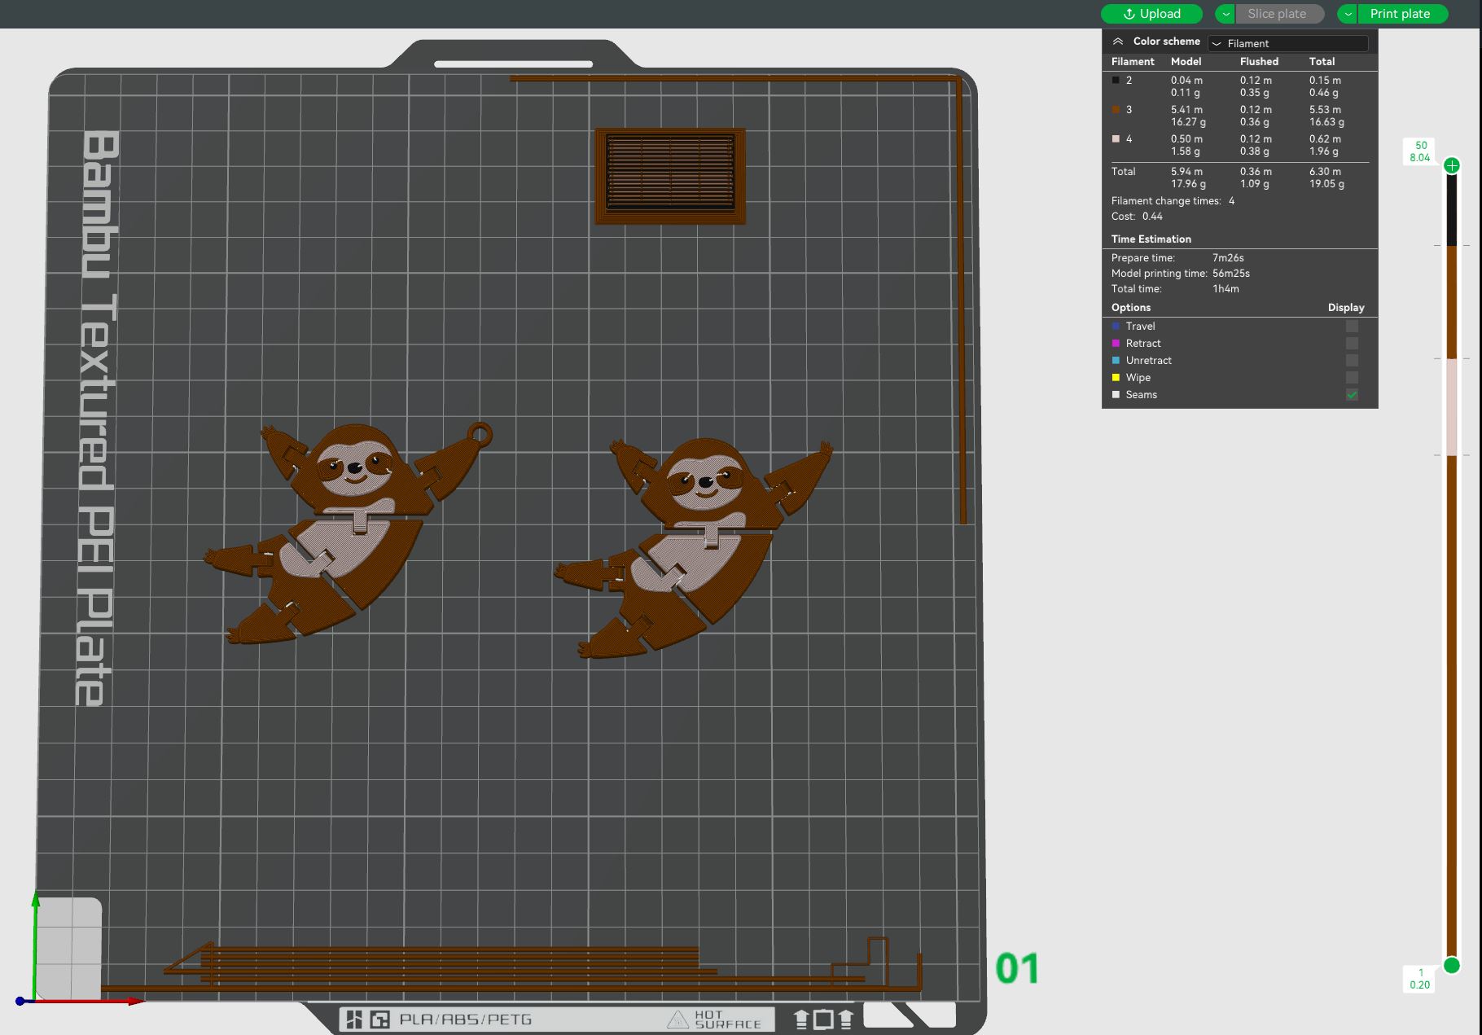Click the Print plate button
This screenshot has height=1035, width=1482.
click(x=1403, y=14)
